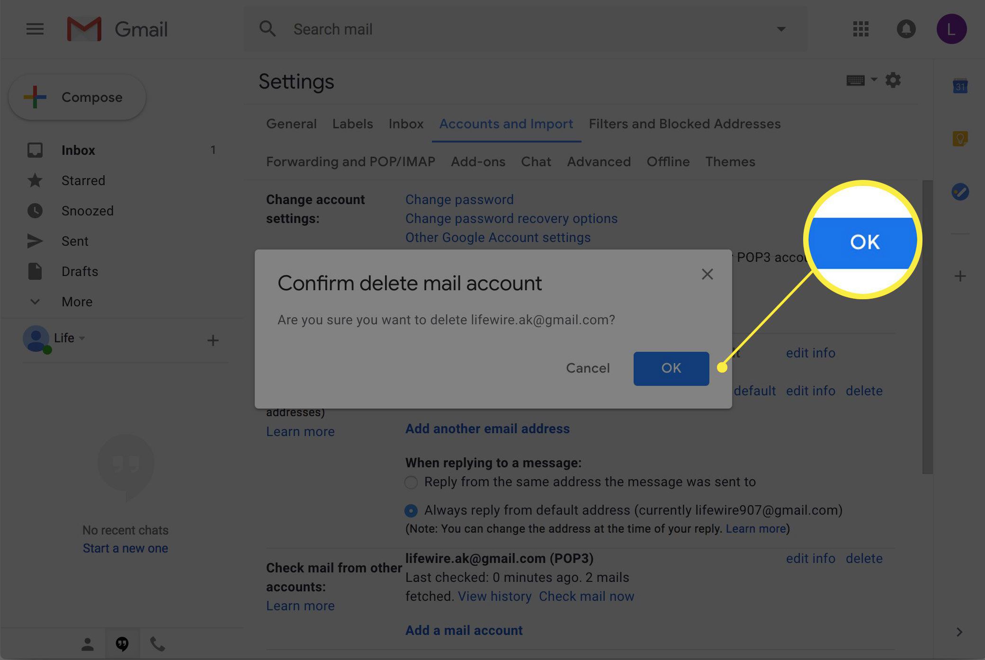The image size is (985, 660).
Task: Edit info for lifewire.ak@gmail.com POP3 account
Action: 811,559
